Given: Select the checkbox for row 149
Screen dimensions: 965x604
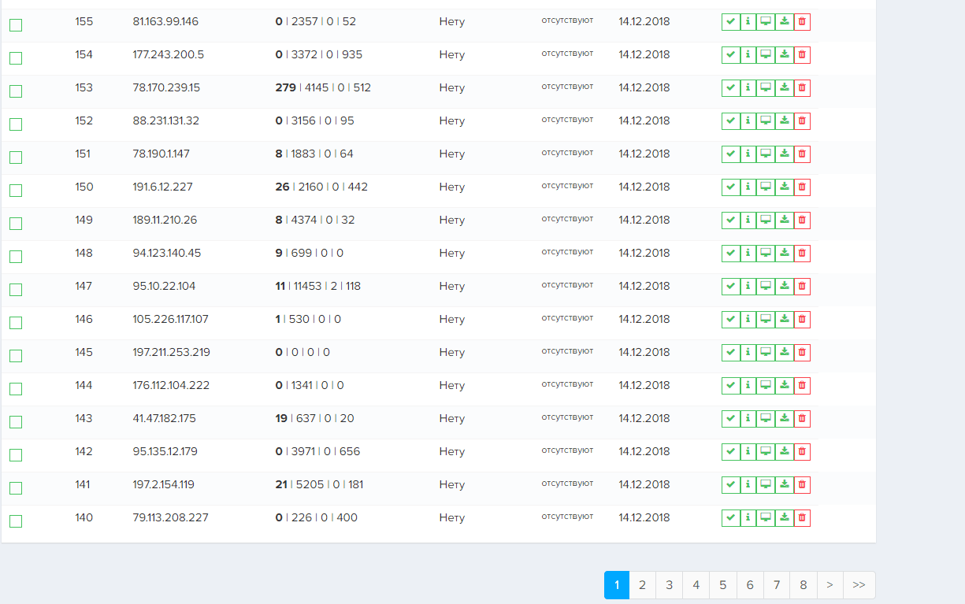Looking at the screenshot, I should (16, 224).
